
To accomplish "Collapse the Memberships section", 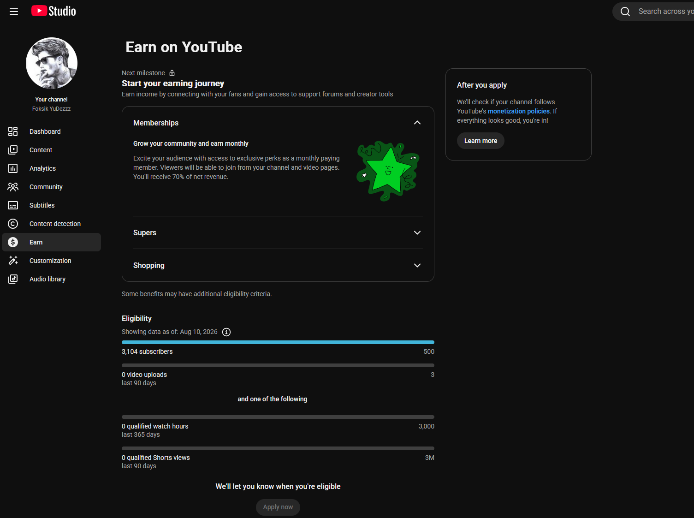I will (x=417, y=123).
